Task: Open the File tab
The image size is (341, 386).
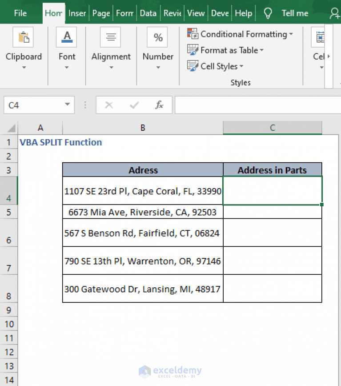Action: point(20,13)
